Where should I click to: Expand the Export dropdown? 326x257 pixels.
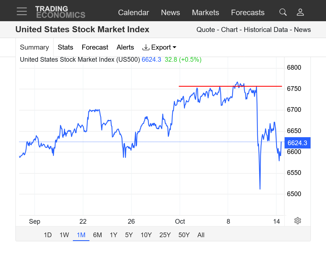pos(159,47)
